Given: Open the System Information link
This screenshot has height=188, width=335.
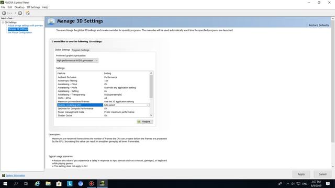Looking at the screenshot, I should point(15,175).
